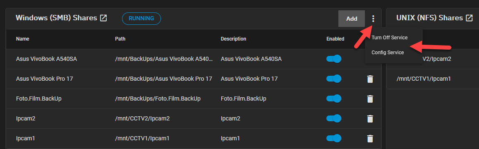Viewport: 479px width, 149px height.
Task: Sort shares by the Name column header
Action: [23, 39]
